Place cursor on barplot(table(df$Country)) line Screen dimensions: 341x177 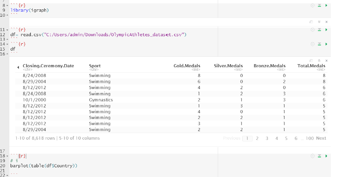44,166
